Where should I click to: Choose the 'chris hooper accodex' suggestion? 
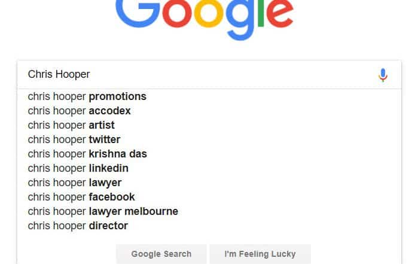coord(80,111)
